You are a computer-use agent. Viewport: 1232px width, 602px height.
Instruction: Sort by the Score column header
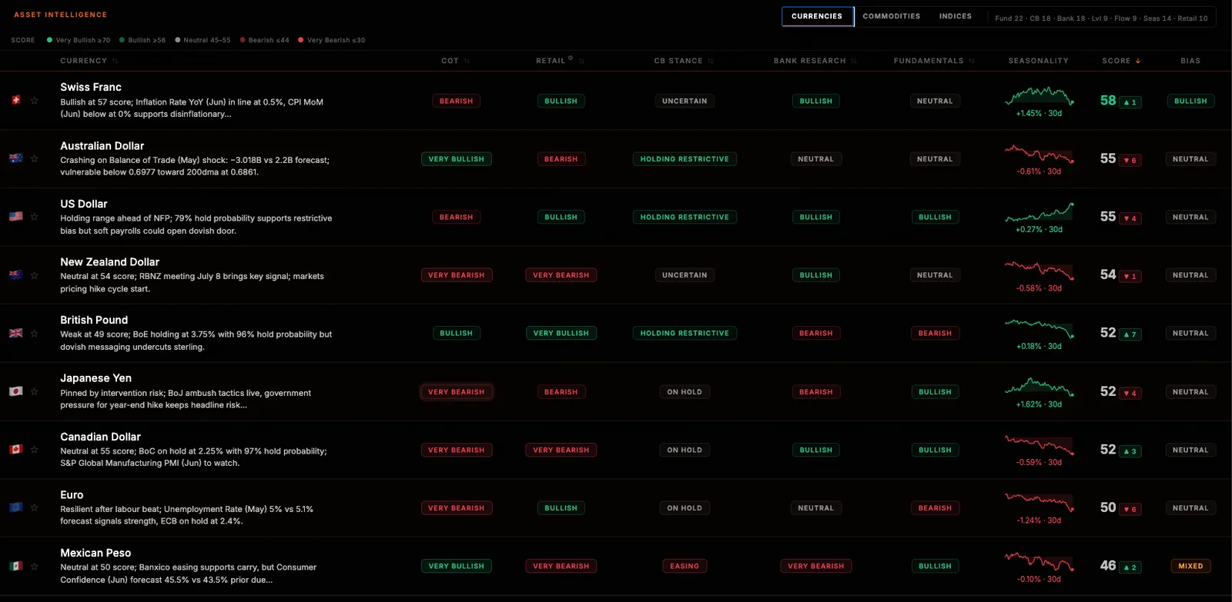coord(1121,61)
